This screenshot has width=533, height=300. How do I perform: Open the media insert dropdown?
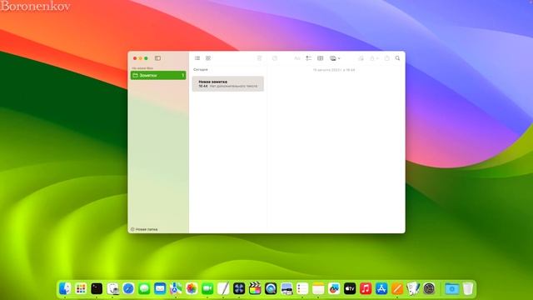click(335, 58)
